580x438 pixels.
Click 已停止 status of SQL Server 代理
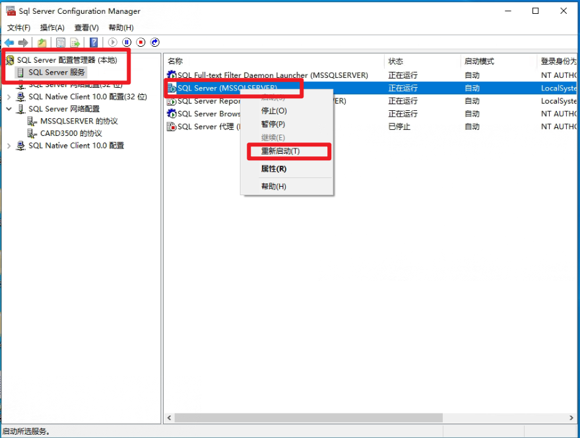(399, 127)
